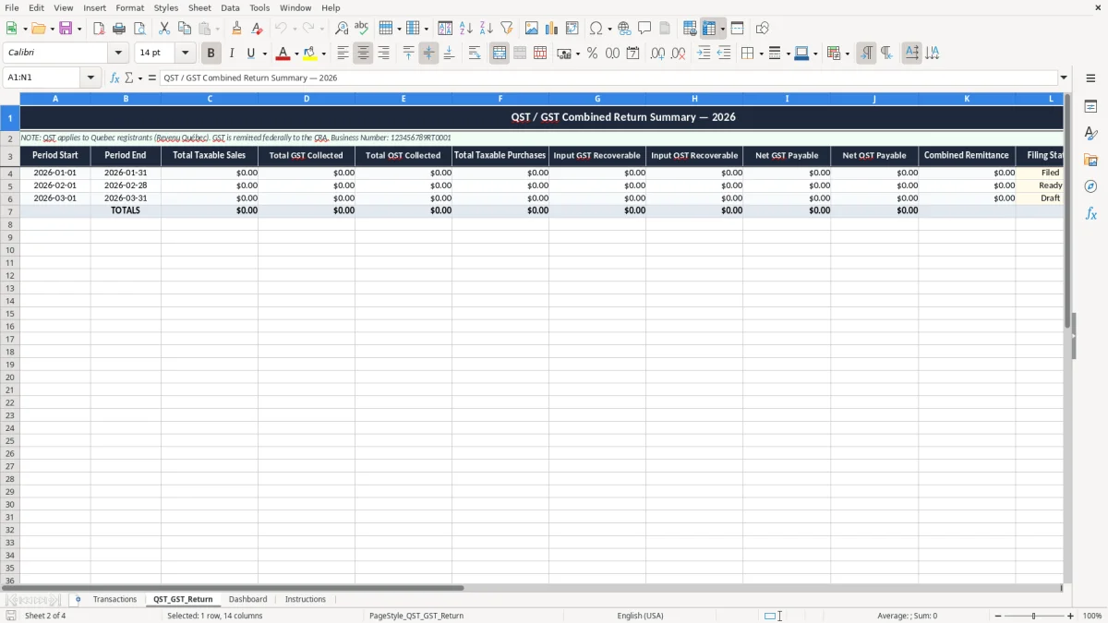Expand the formula bar
The width and height of the screenshot is (1108, 623).
[1064, 78]
